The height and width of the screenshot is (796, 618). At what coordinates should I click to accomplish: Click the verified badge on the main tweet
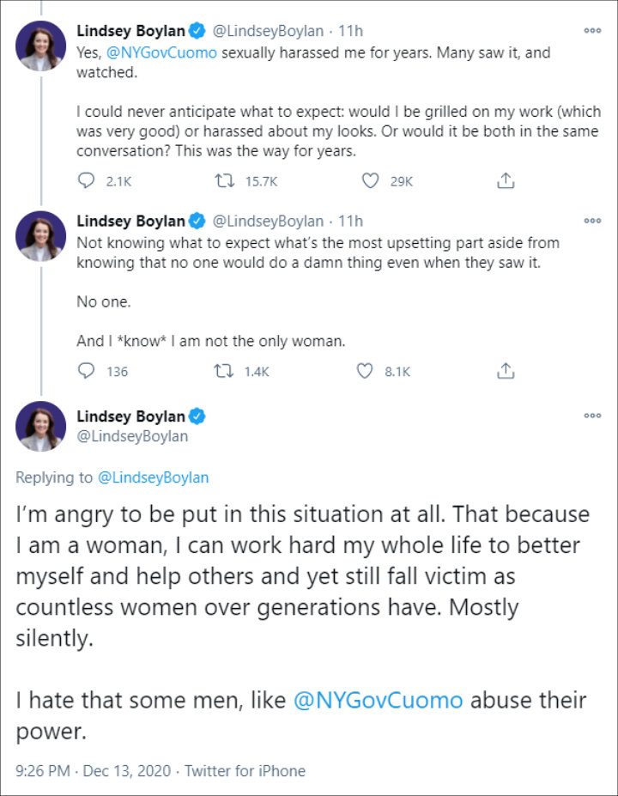pyautogui.click(x=197, y=416)
